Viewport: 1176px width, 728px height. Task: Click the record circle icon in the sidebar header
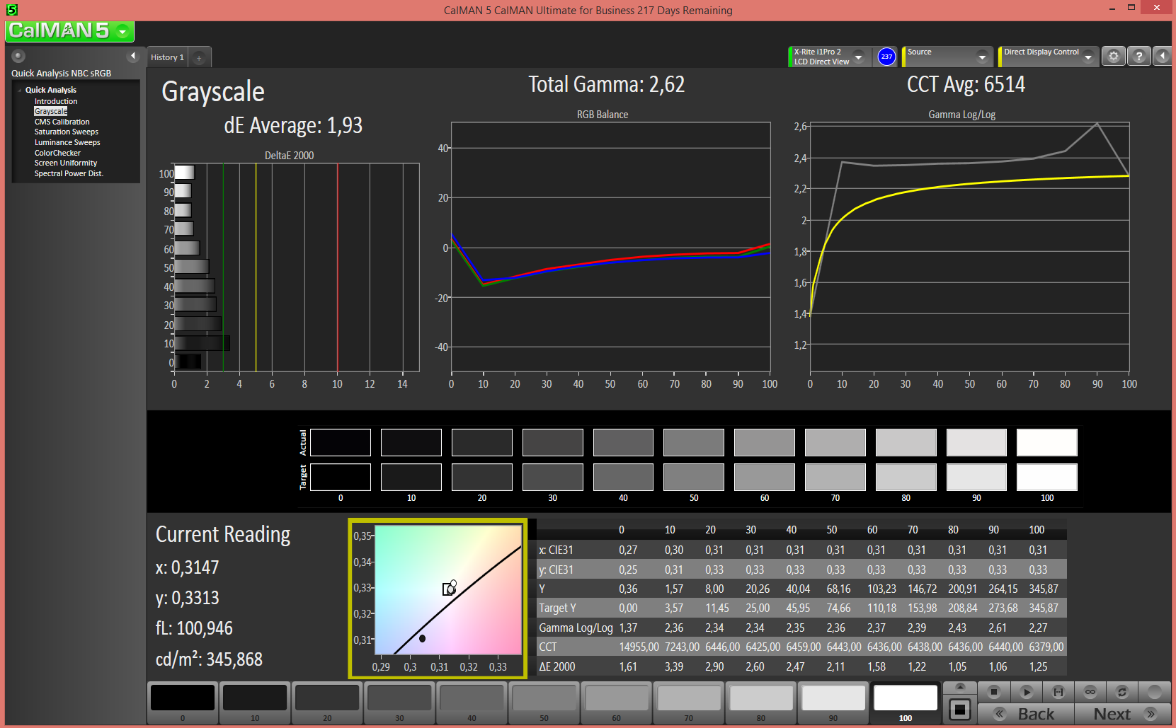tap(19, 56)
